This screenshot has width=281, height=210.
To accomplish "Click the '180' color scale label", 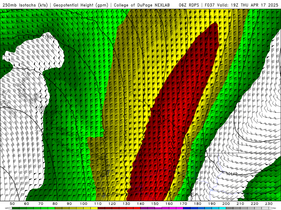I will 197,204.
